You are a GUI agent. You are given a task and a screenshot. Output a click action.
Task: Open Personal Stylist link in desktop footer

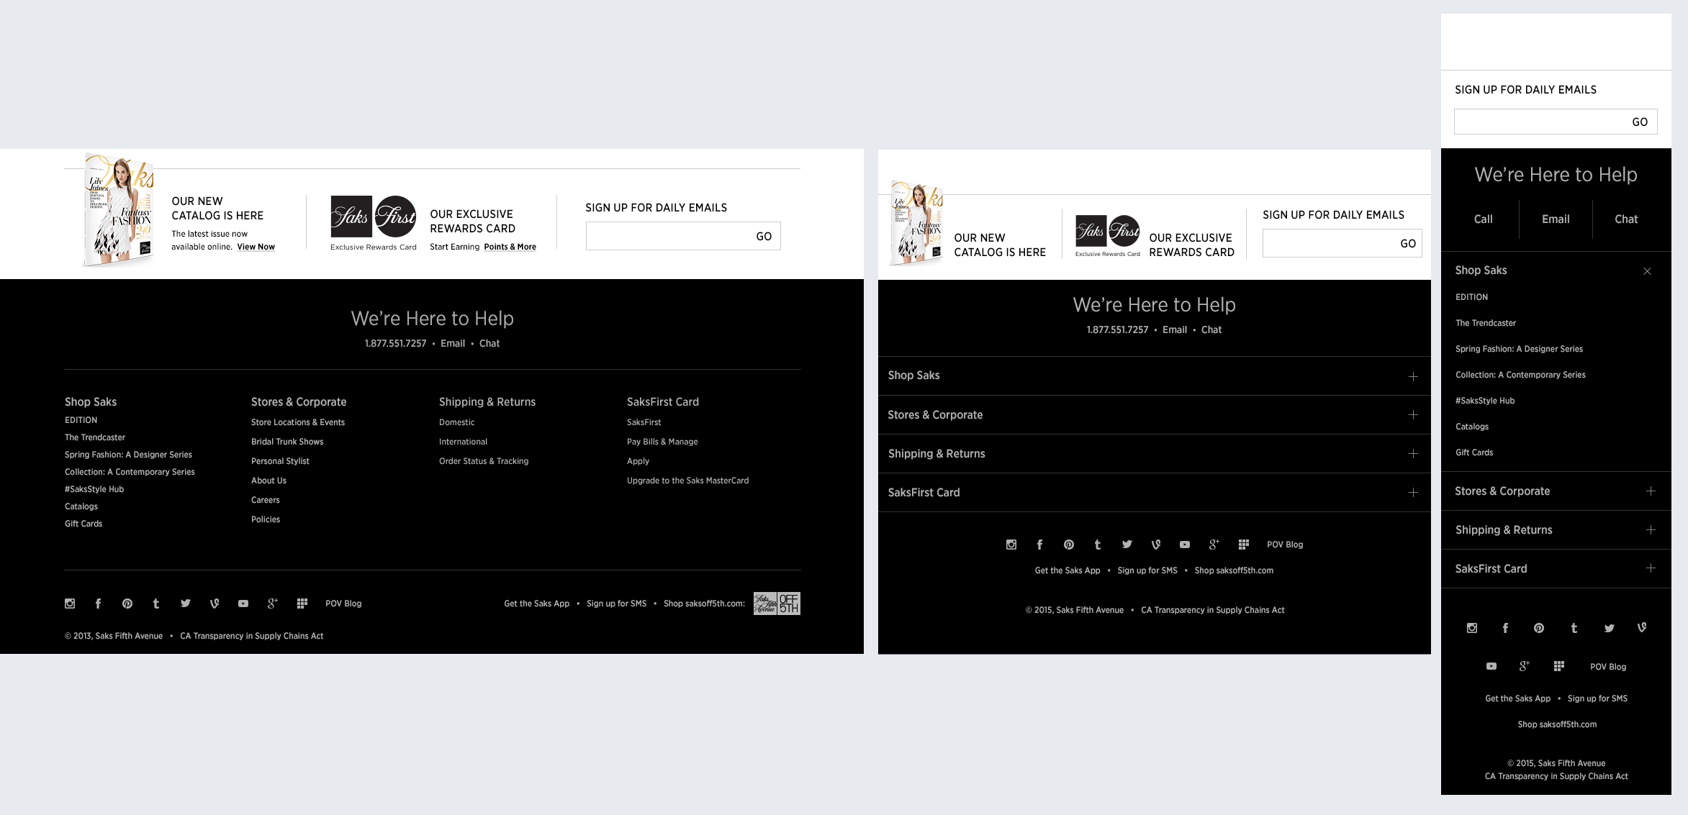point(280,461)
